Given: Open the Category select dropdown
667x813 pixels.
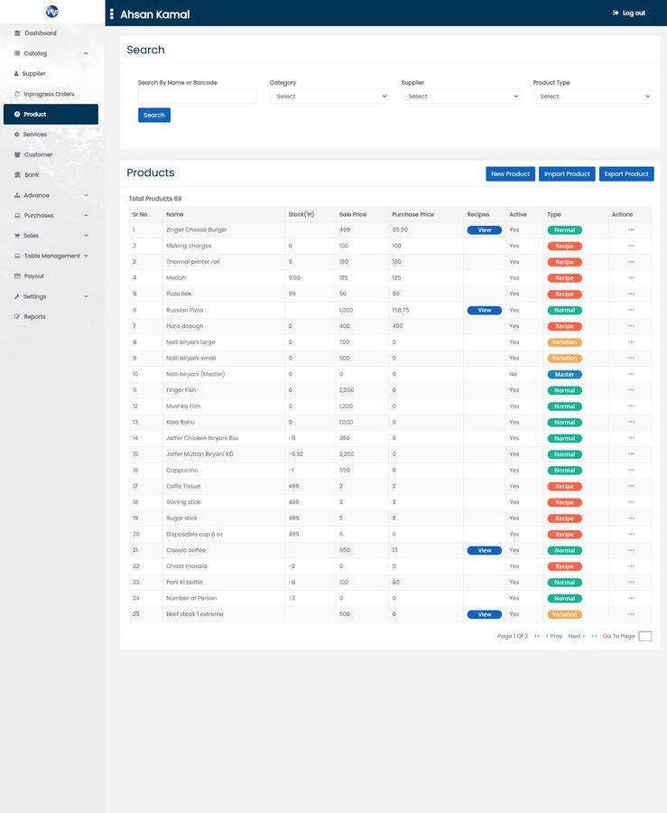Looking at the screenshot, I should click(329, 97).
